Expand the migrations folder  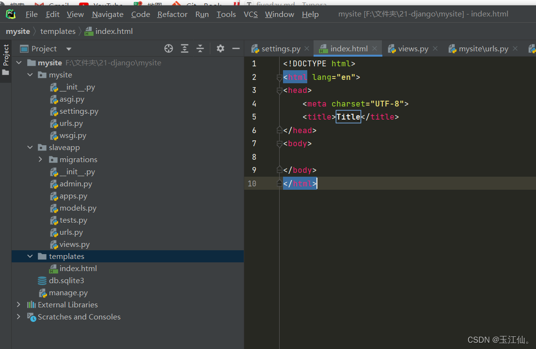click(40, 159)
